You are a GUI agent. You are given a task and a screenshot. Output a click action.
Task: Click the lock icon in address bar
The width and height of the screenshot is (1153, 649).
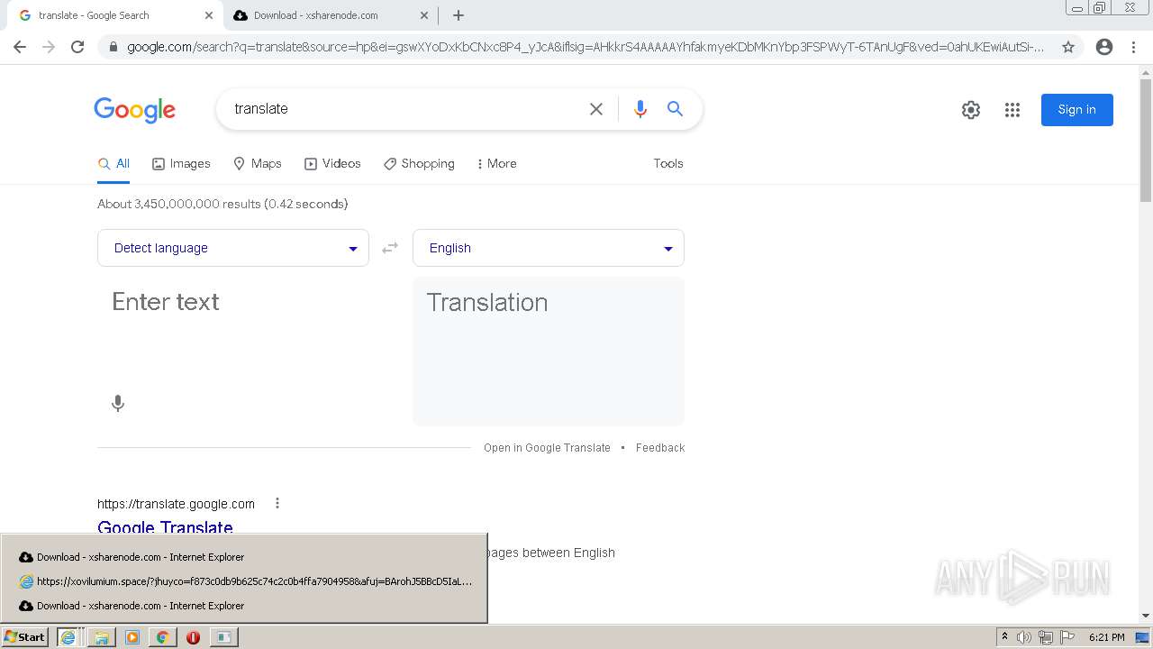(113, 47)
